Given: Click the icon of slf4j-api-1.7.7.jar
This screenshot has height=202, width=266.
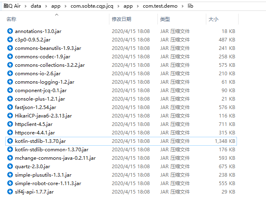Looking at the screenshot, I should 10,192.
